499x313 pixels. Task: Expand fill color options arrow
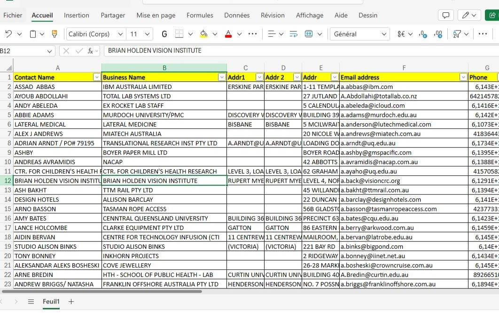[215, 34]
